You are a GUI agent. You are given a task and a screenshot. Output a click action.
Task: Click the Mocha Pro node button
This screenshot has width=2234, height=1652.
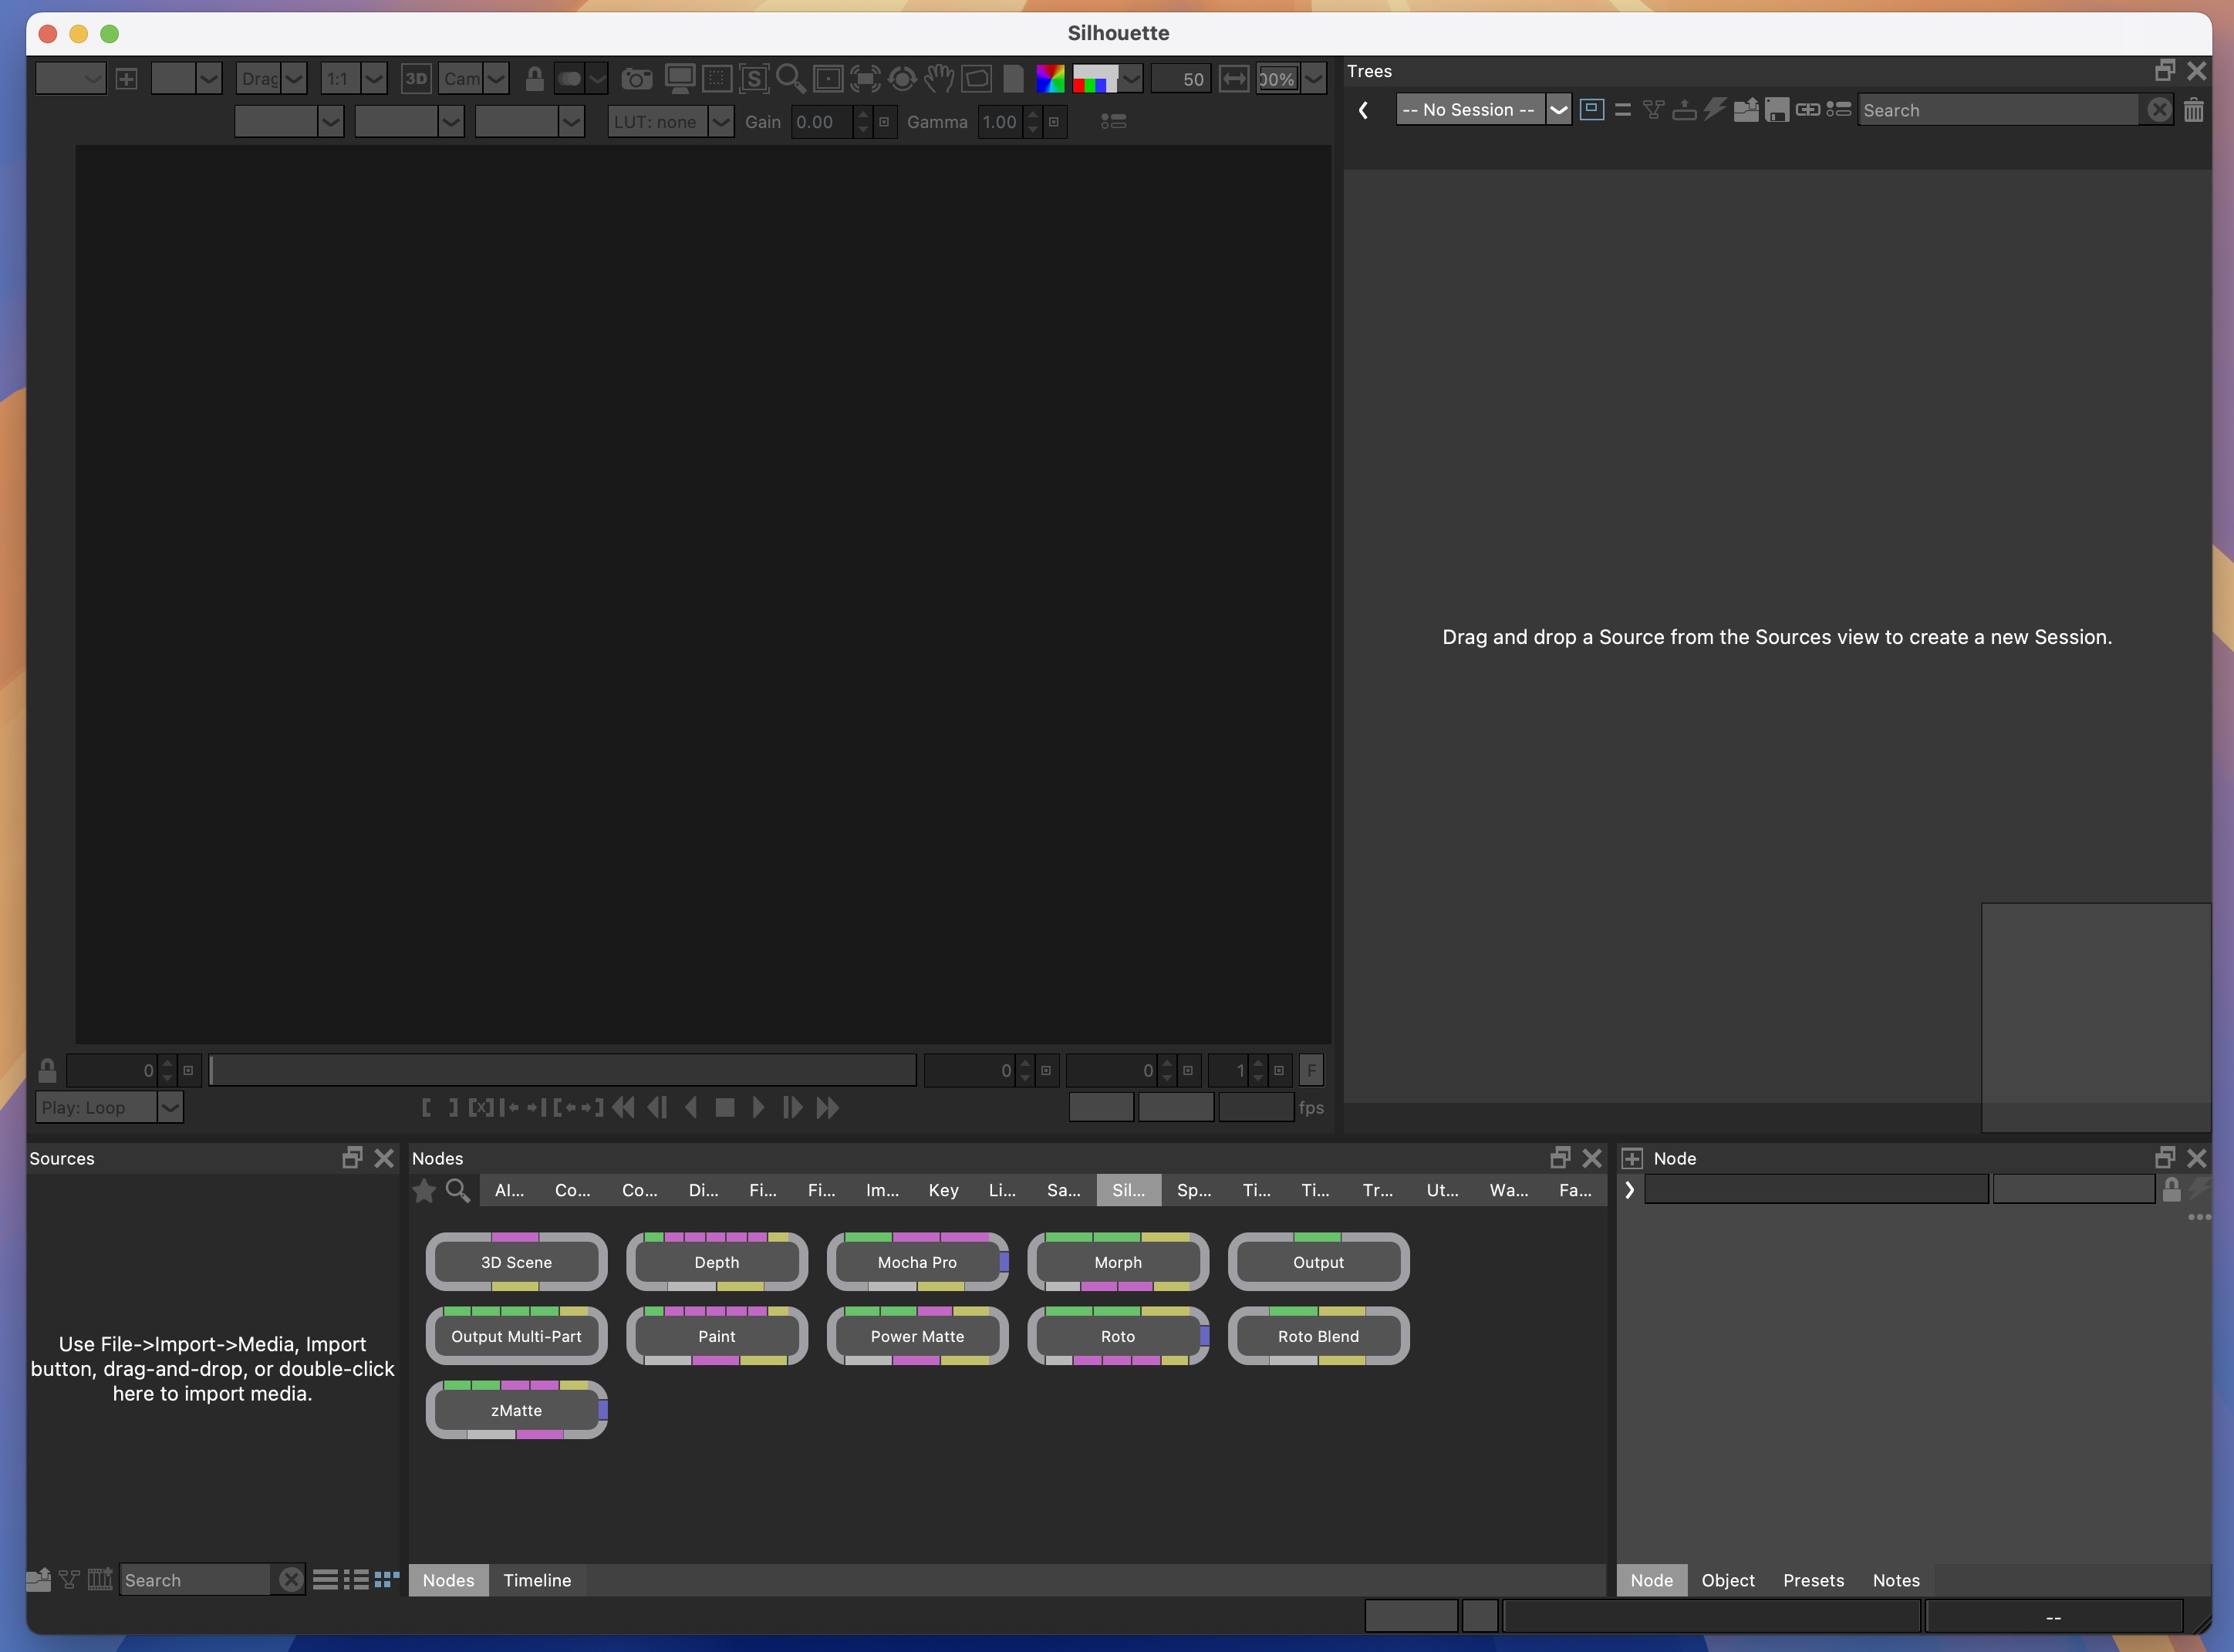click(916, 1263)
